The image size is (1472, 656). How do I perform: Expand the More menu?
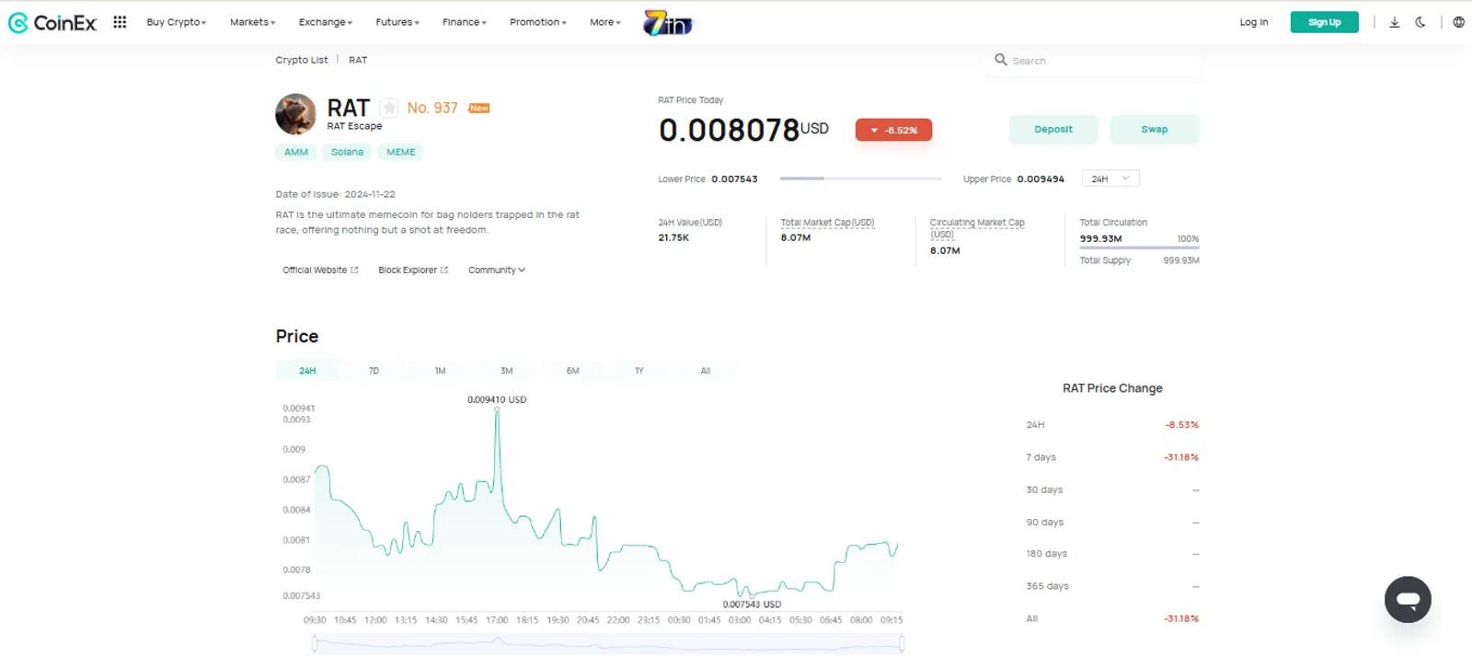[x=605, y=22]
